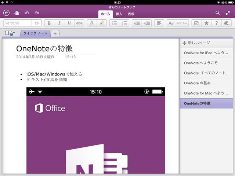Select the Verdana font name field
235x176 pixels.
coord(18,23)
